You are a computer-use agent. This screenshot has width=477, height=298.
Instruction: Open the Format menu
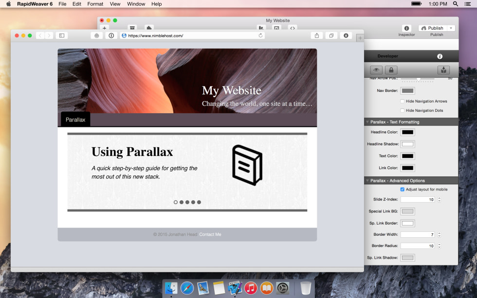95,4
